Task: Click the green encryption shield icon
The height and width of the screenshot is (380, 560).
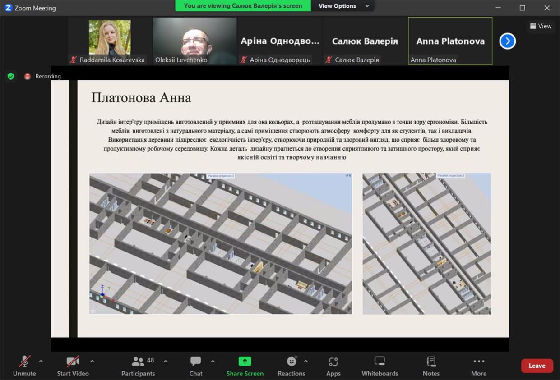Action: coord(11,76)
